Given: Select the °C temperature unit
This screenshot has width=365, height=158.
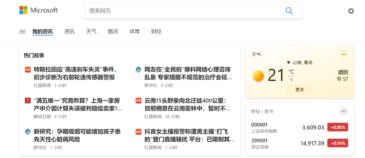Looking at the screenshot, I should click(291, 72).
